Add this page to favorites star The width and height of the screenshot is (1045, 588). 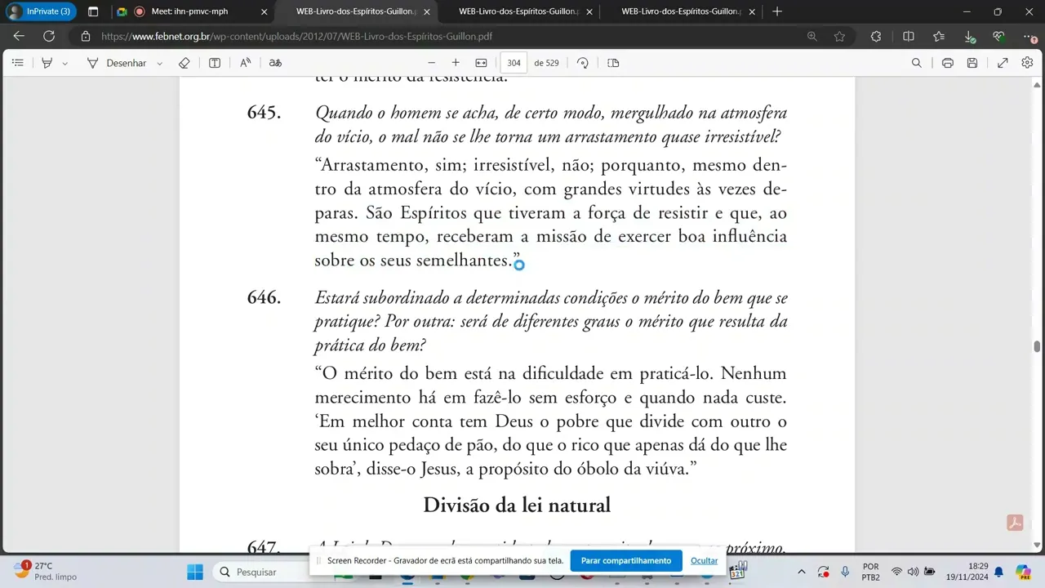click(x=839, y=36)
